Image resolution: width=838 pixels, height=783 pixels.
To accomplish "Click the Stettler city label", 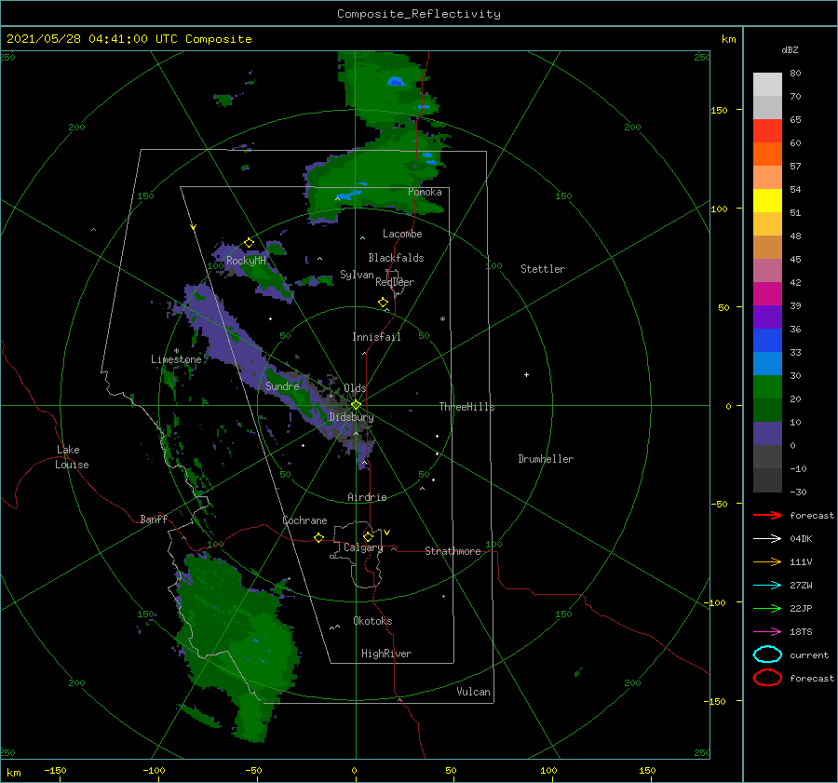I will [543, 269].
